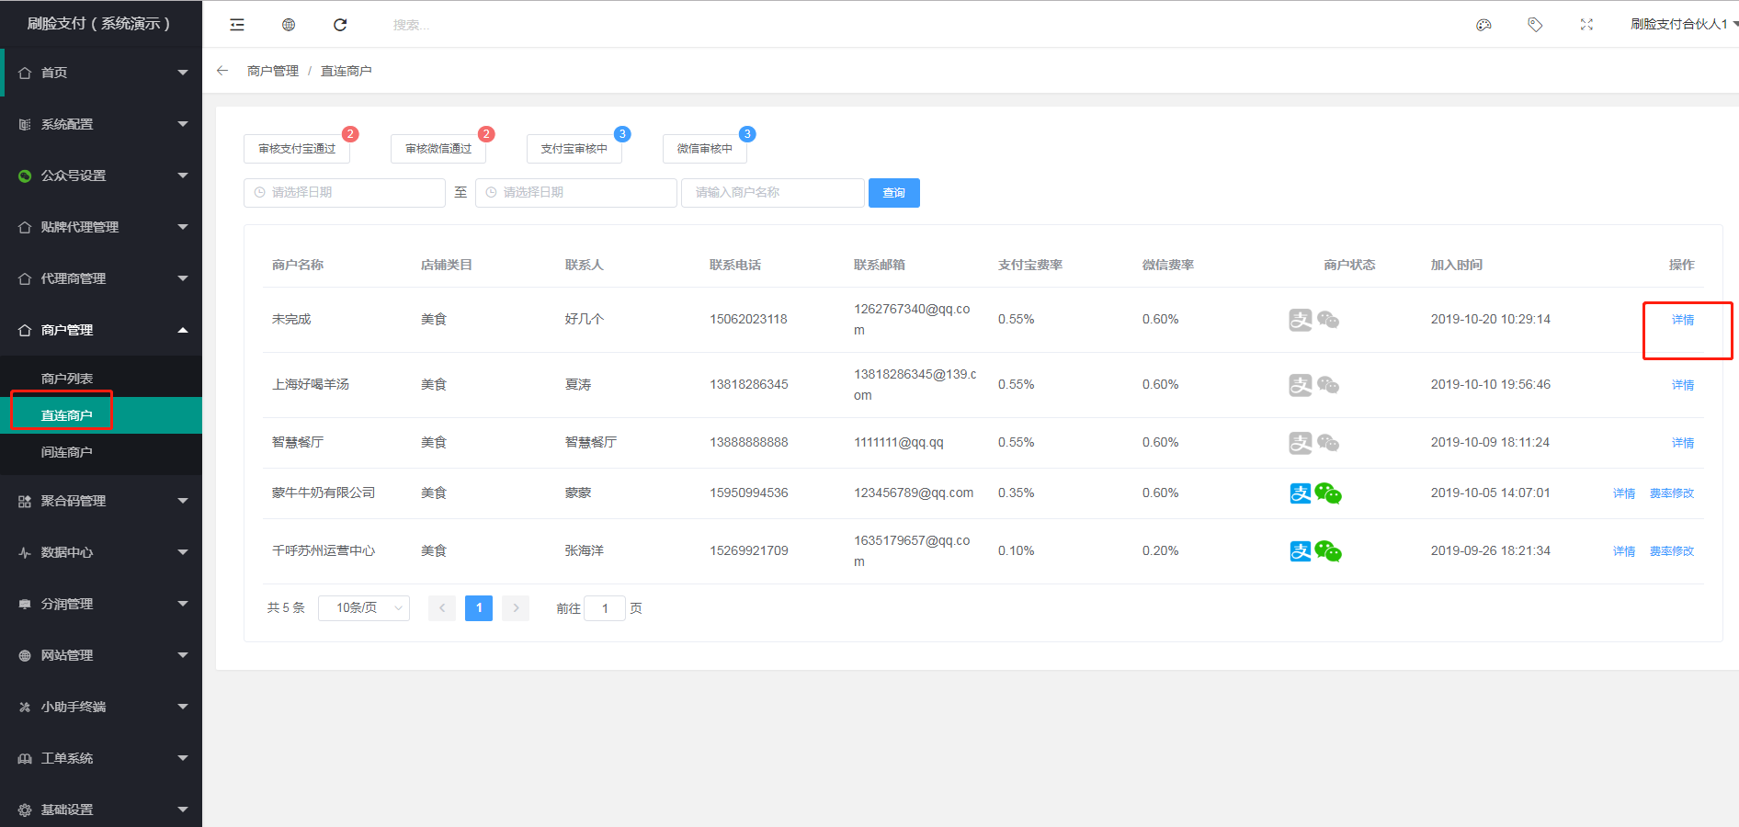This screenshot has width=1739, height=827.
Task: Click the 系统配置 sidebar icon
Action: [25, 124]
